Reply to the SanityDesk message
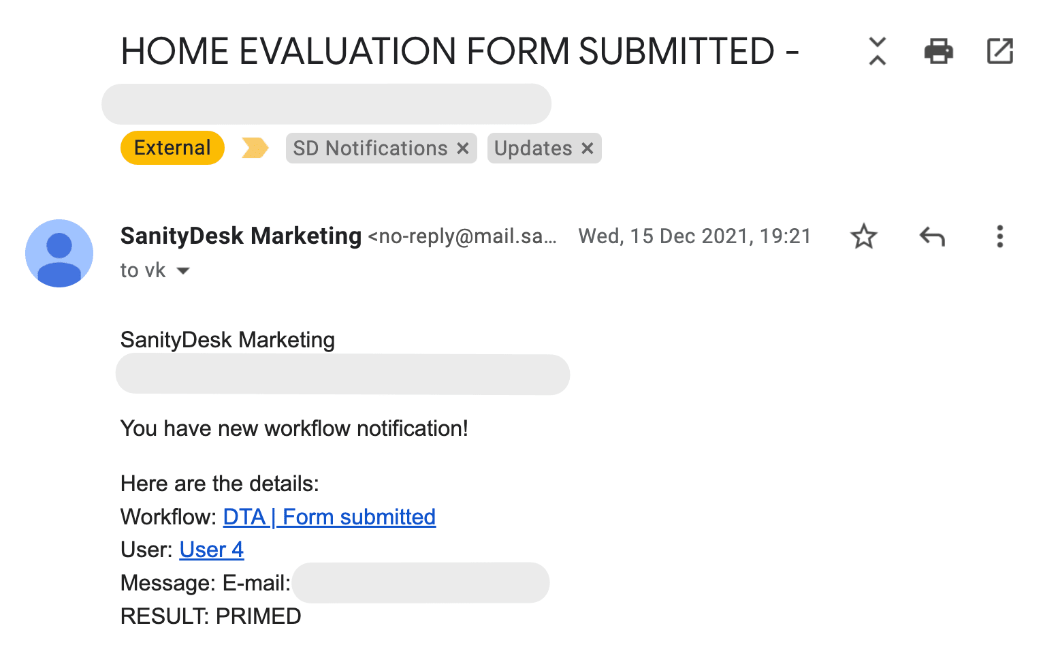This screenshot has height=647, width=1043. tap(932, 236)
